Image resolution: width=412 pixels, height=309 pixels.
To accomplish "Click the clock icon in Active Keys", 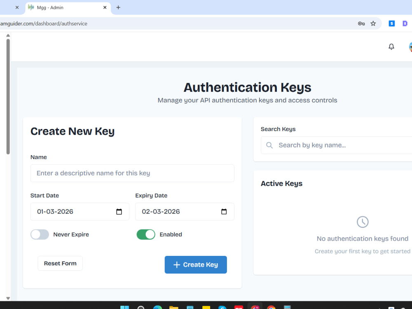I will (x=363, y=222).
